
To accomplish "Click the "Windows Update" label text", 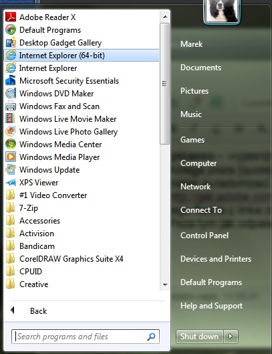I will pos(49,170).
